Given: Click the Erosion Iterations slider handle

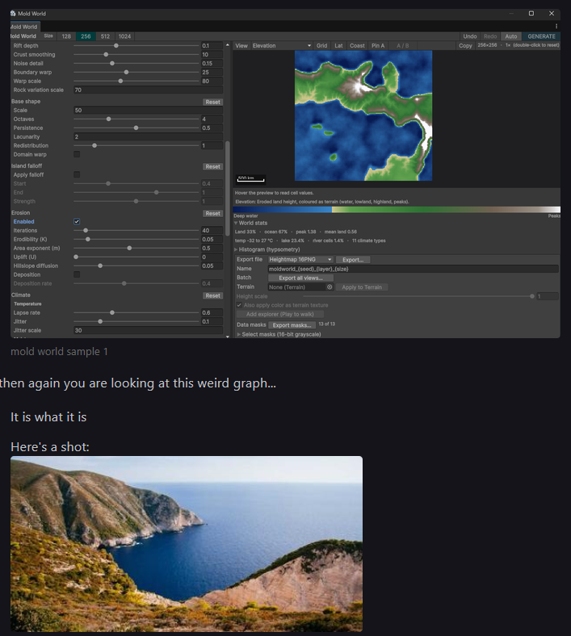Looking at the screenshot, I should [86, 230].
